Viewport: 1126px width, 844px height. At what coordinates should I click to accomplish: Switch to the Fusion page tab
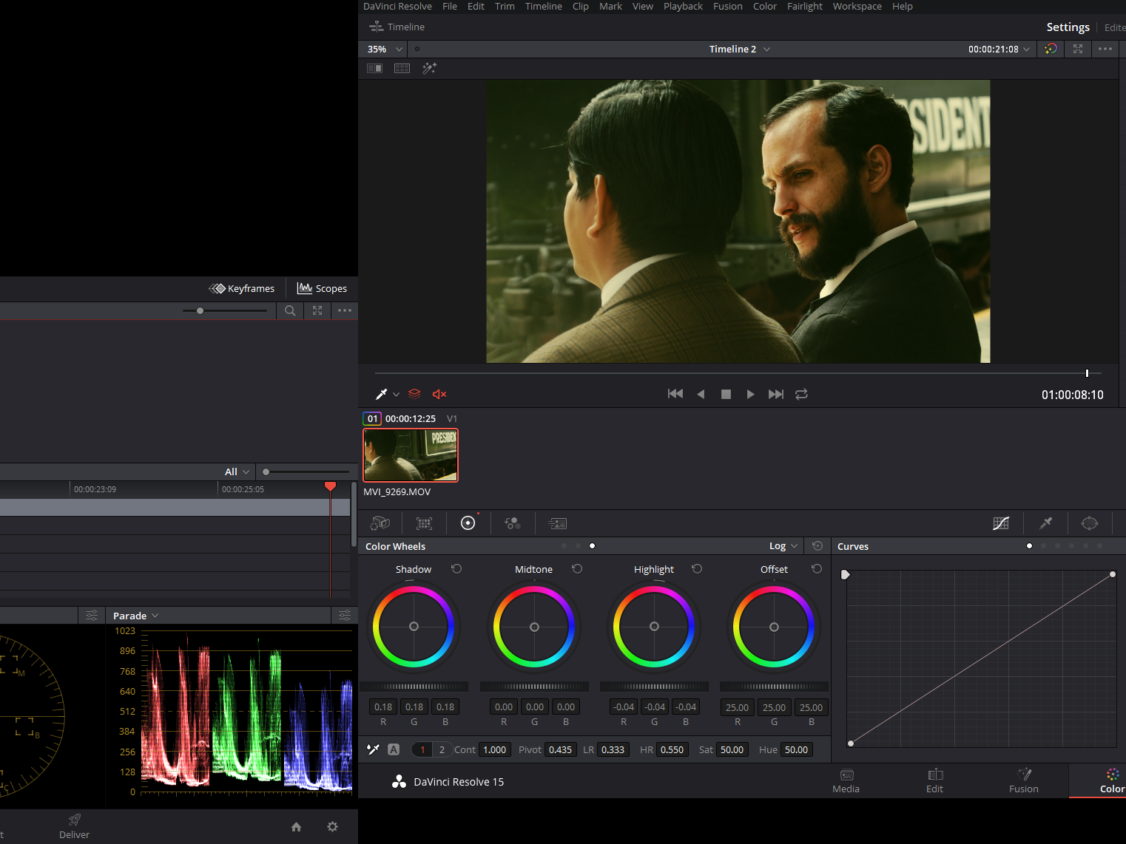(1024, 780)
